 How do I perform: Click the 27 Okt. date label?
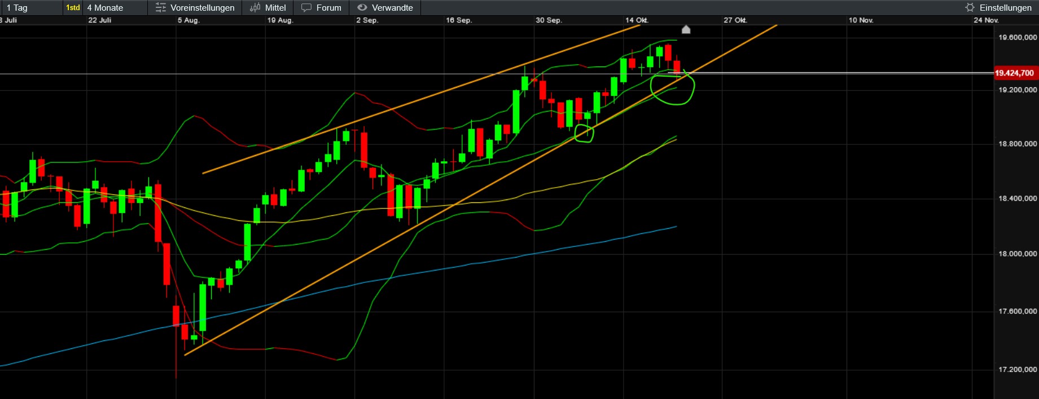(x=735, y=20)
